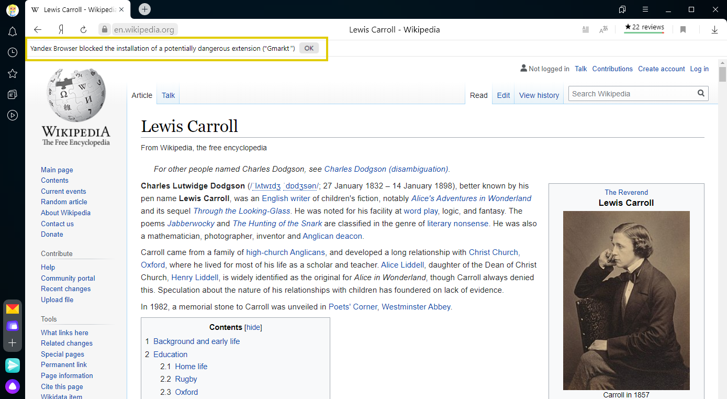Viewport: 727px width, 399px height.
Task: Open Cite this page link
Action: [x=62, y=386]
